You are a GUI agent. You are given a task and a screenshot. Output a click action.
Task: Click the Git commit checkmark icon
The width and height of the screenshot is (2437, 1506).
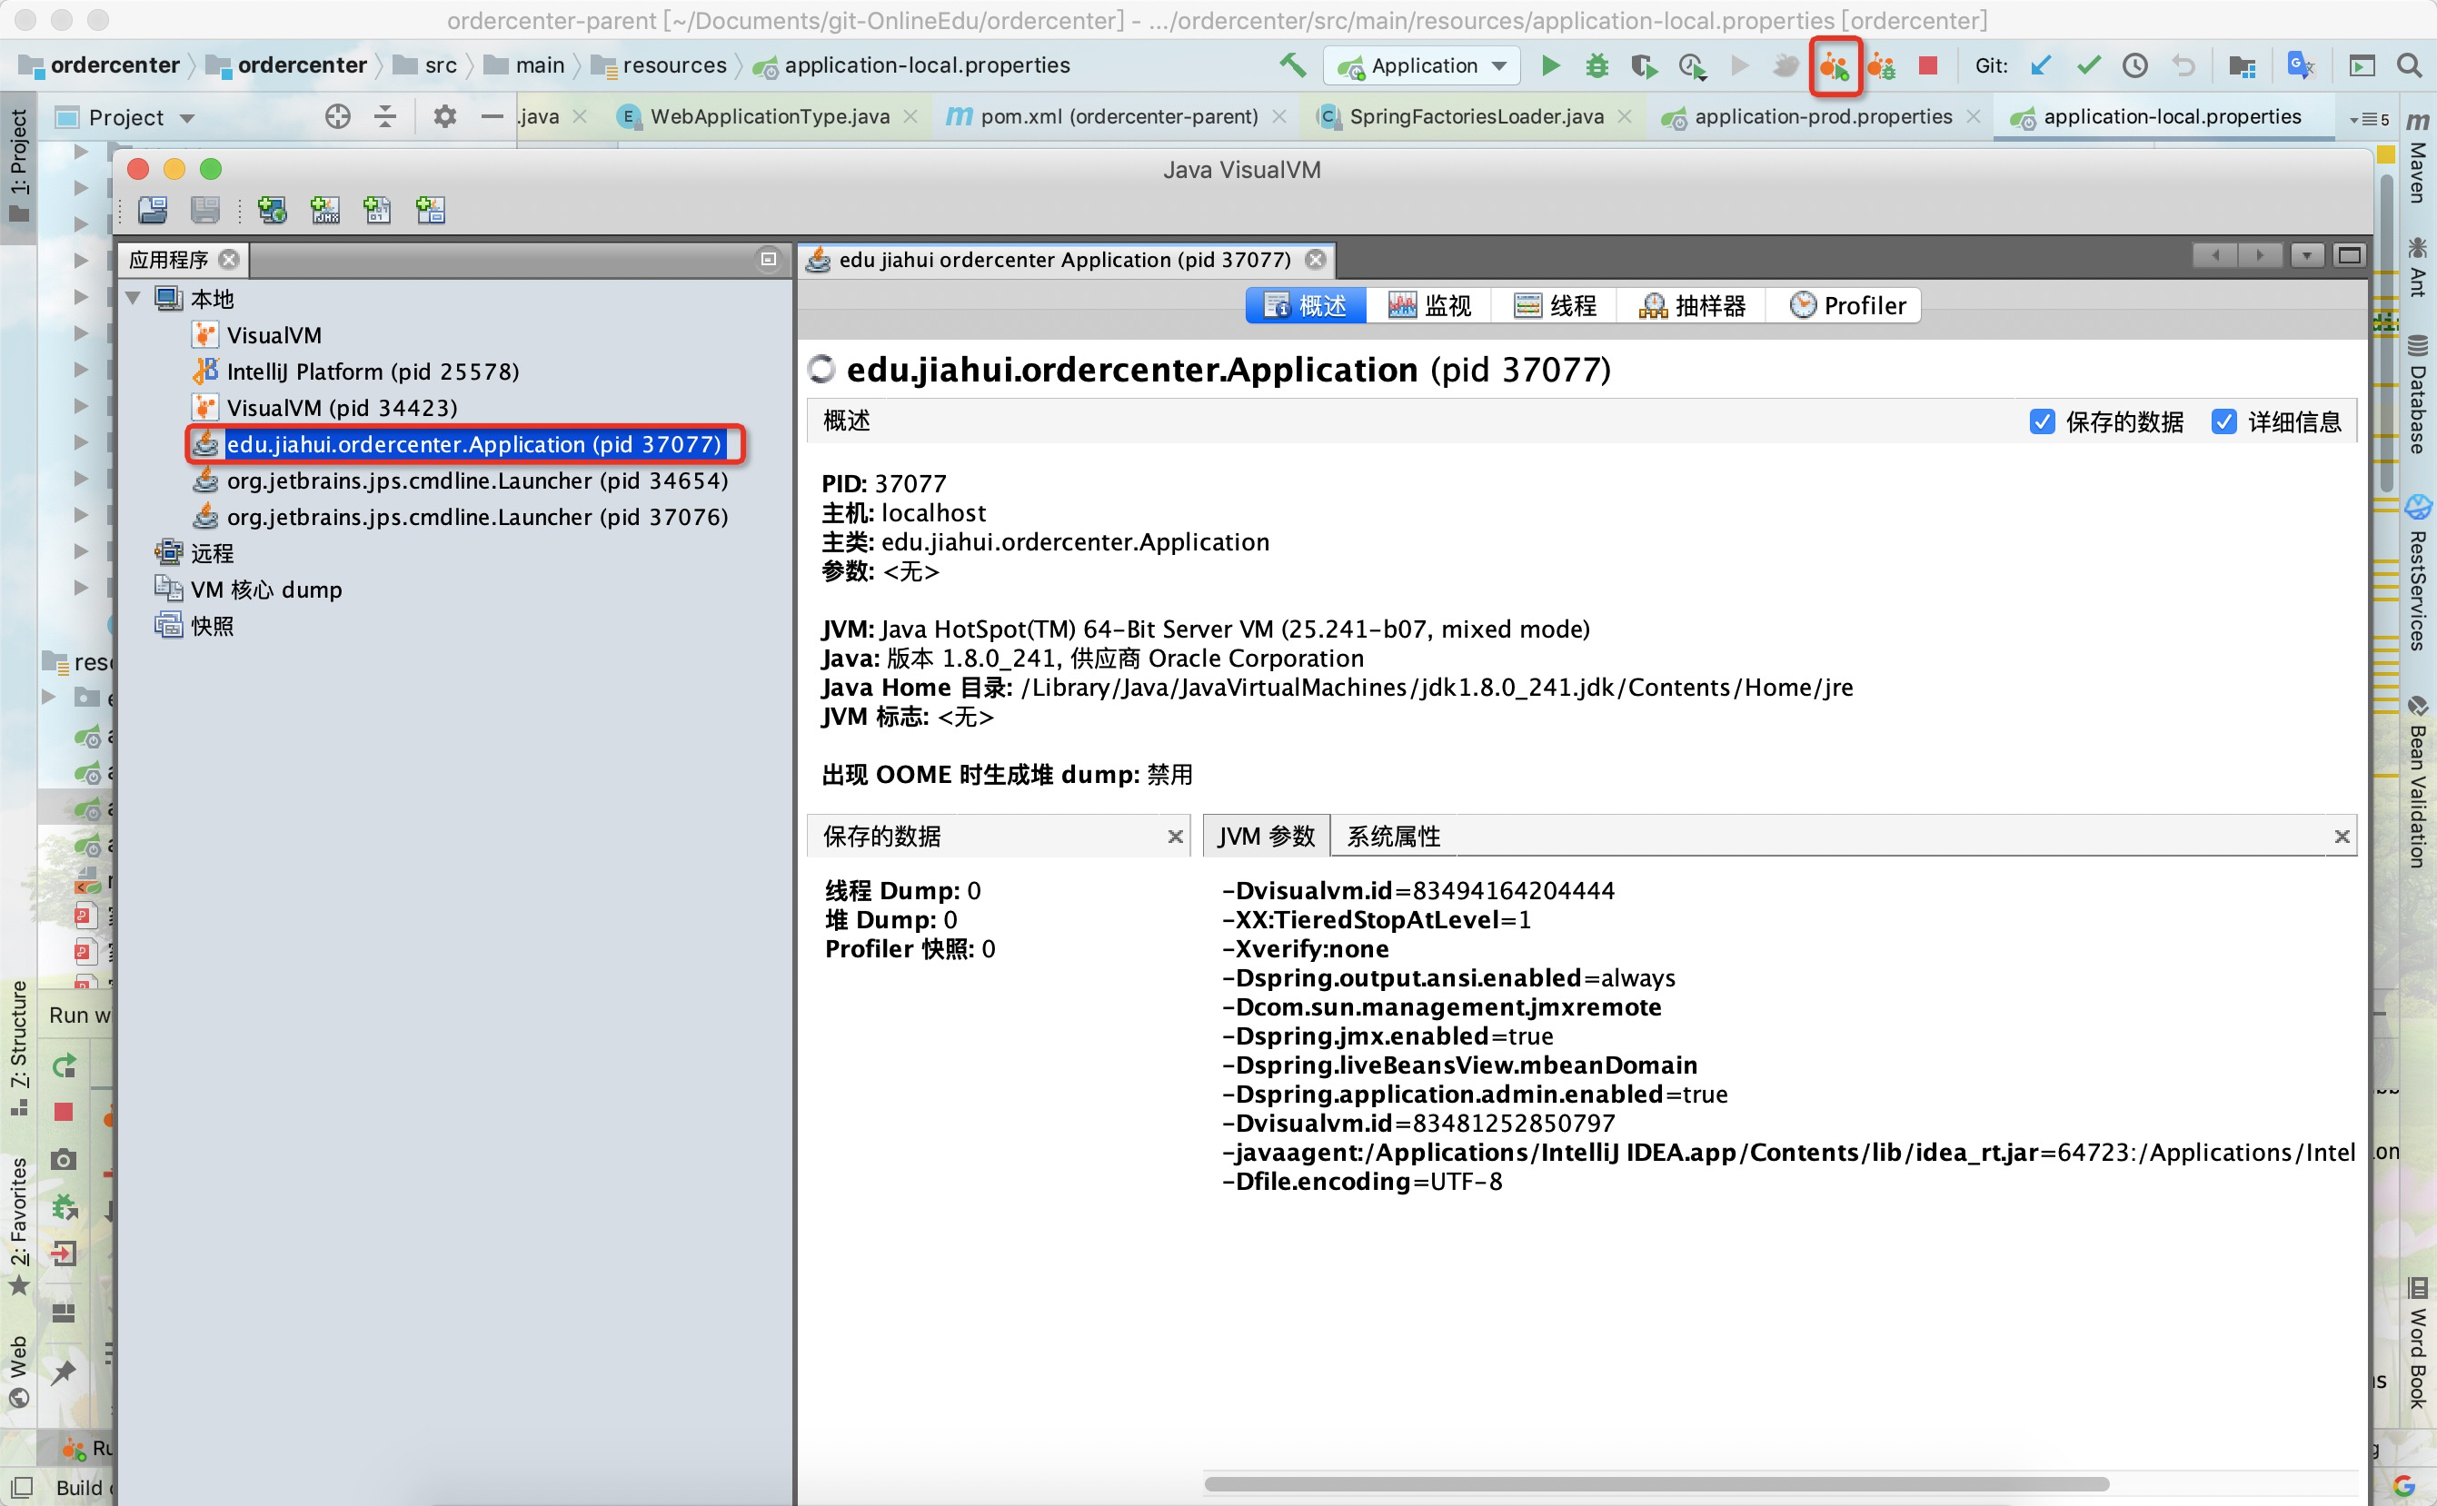point(2088,65)
